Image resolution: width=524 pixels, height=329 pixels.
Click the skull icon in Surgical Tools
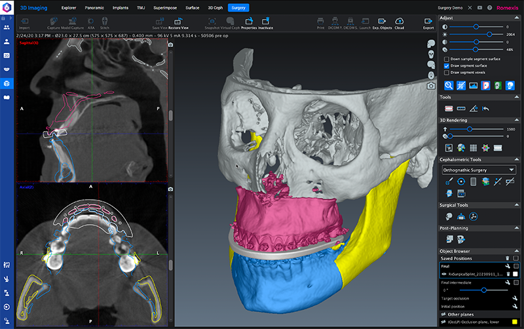[449, 217]
